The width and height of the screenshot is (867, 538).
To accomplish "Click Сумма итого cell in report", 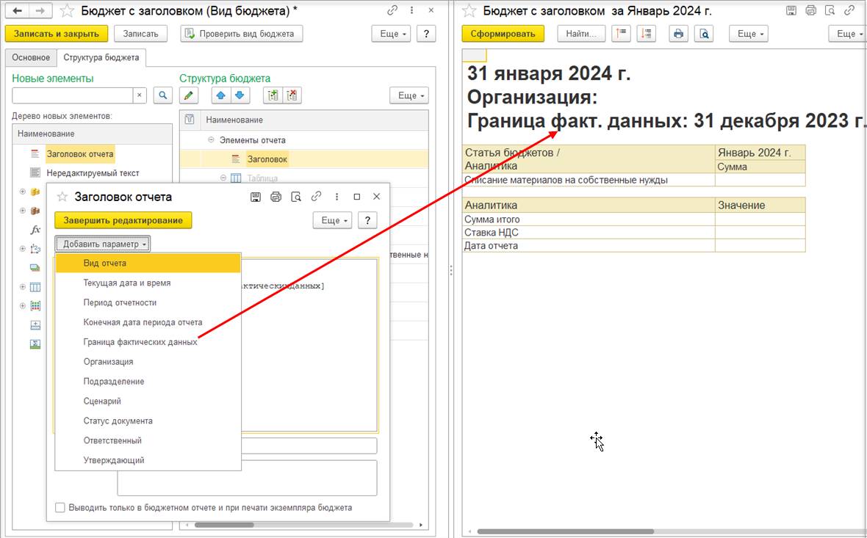I will 589,219.
